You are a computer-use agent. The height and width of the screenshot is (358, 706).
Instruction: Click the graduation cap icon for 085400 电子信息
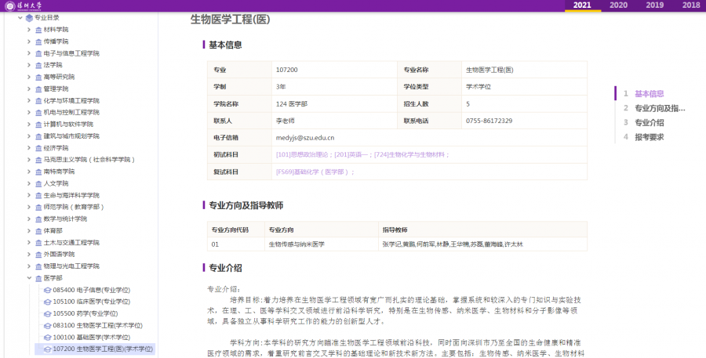click(x=47, y=290)
